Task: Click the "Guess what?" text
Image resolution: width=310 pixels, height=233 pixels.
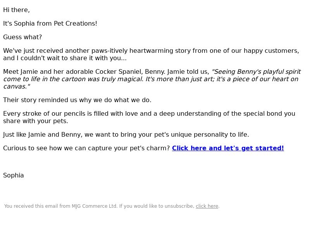Action: (x=22, y=37)
